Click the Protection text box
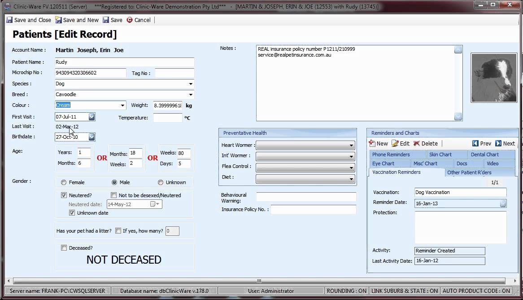Image resolution: width=523 pixels, height=300 pixels. 460,227
